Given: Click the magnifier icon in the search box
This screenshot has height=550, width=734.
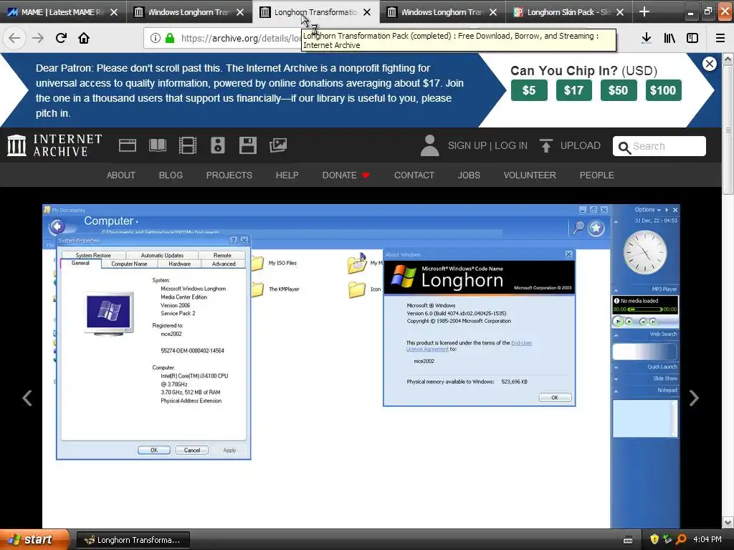Looking at the screenshot, I should pos(624,148).
